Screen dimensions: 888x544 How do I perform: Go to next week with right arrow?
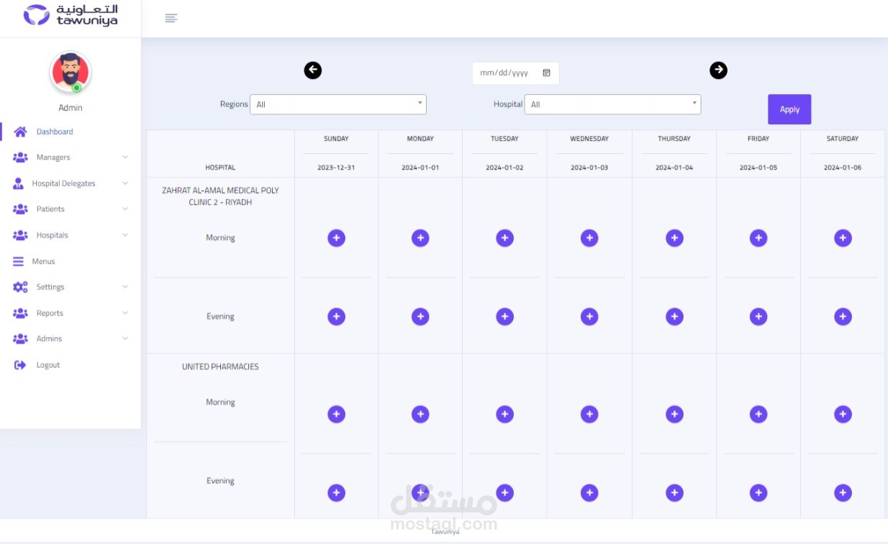[x=718, y=70]
